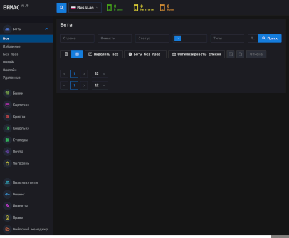Open the Пользователи menu label
Screen dimensions: 289x238
tap(25, 182)
